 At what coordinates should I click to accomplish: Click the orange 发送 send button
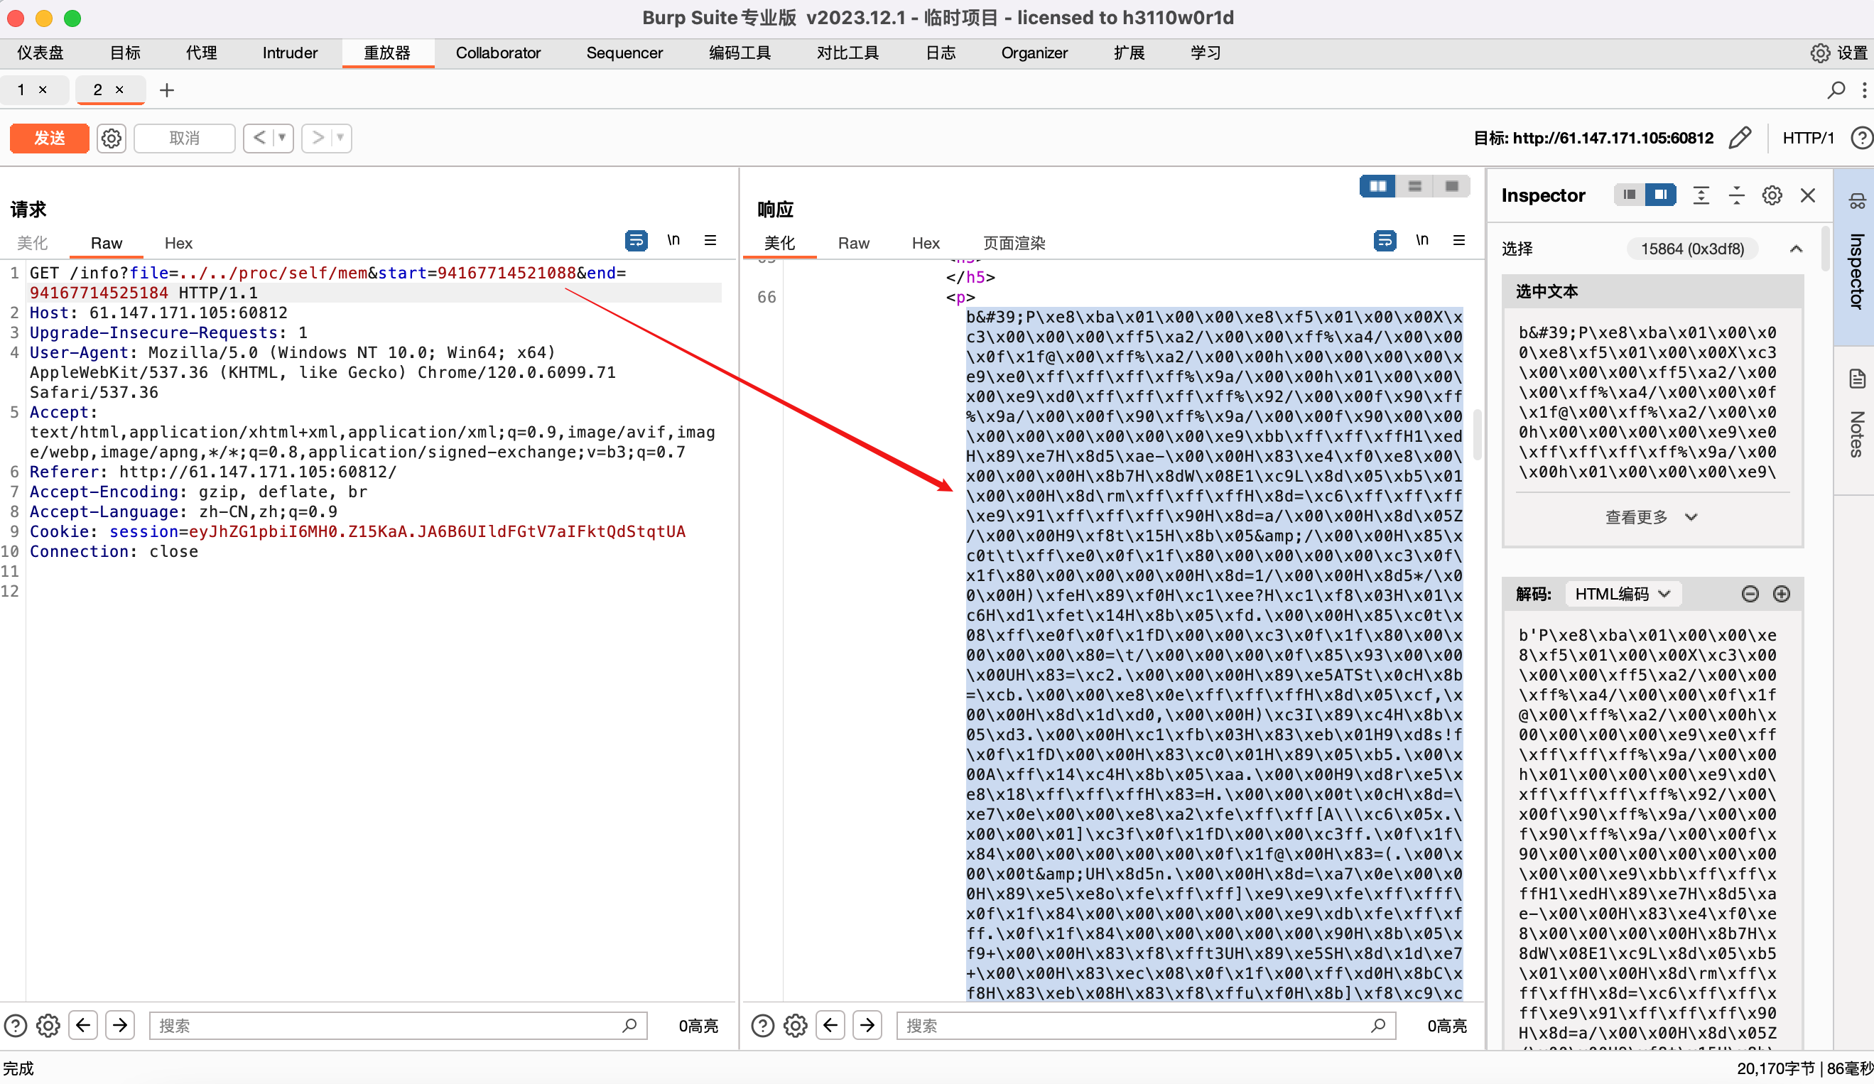point(50,139)
